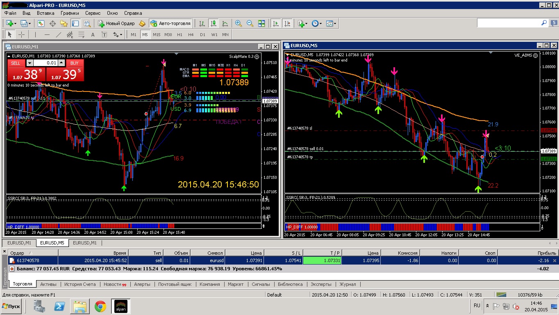Select the Fibonacci Retracement tool

pos(81,34)
